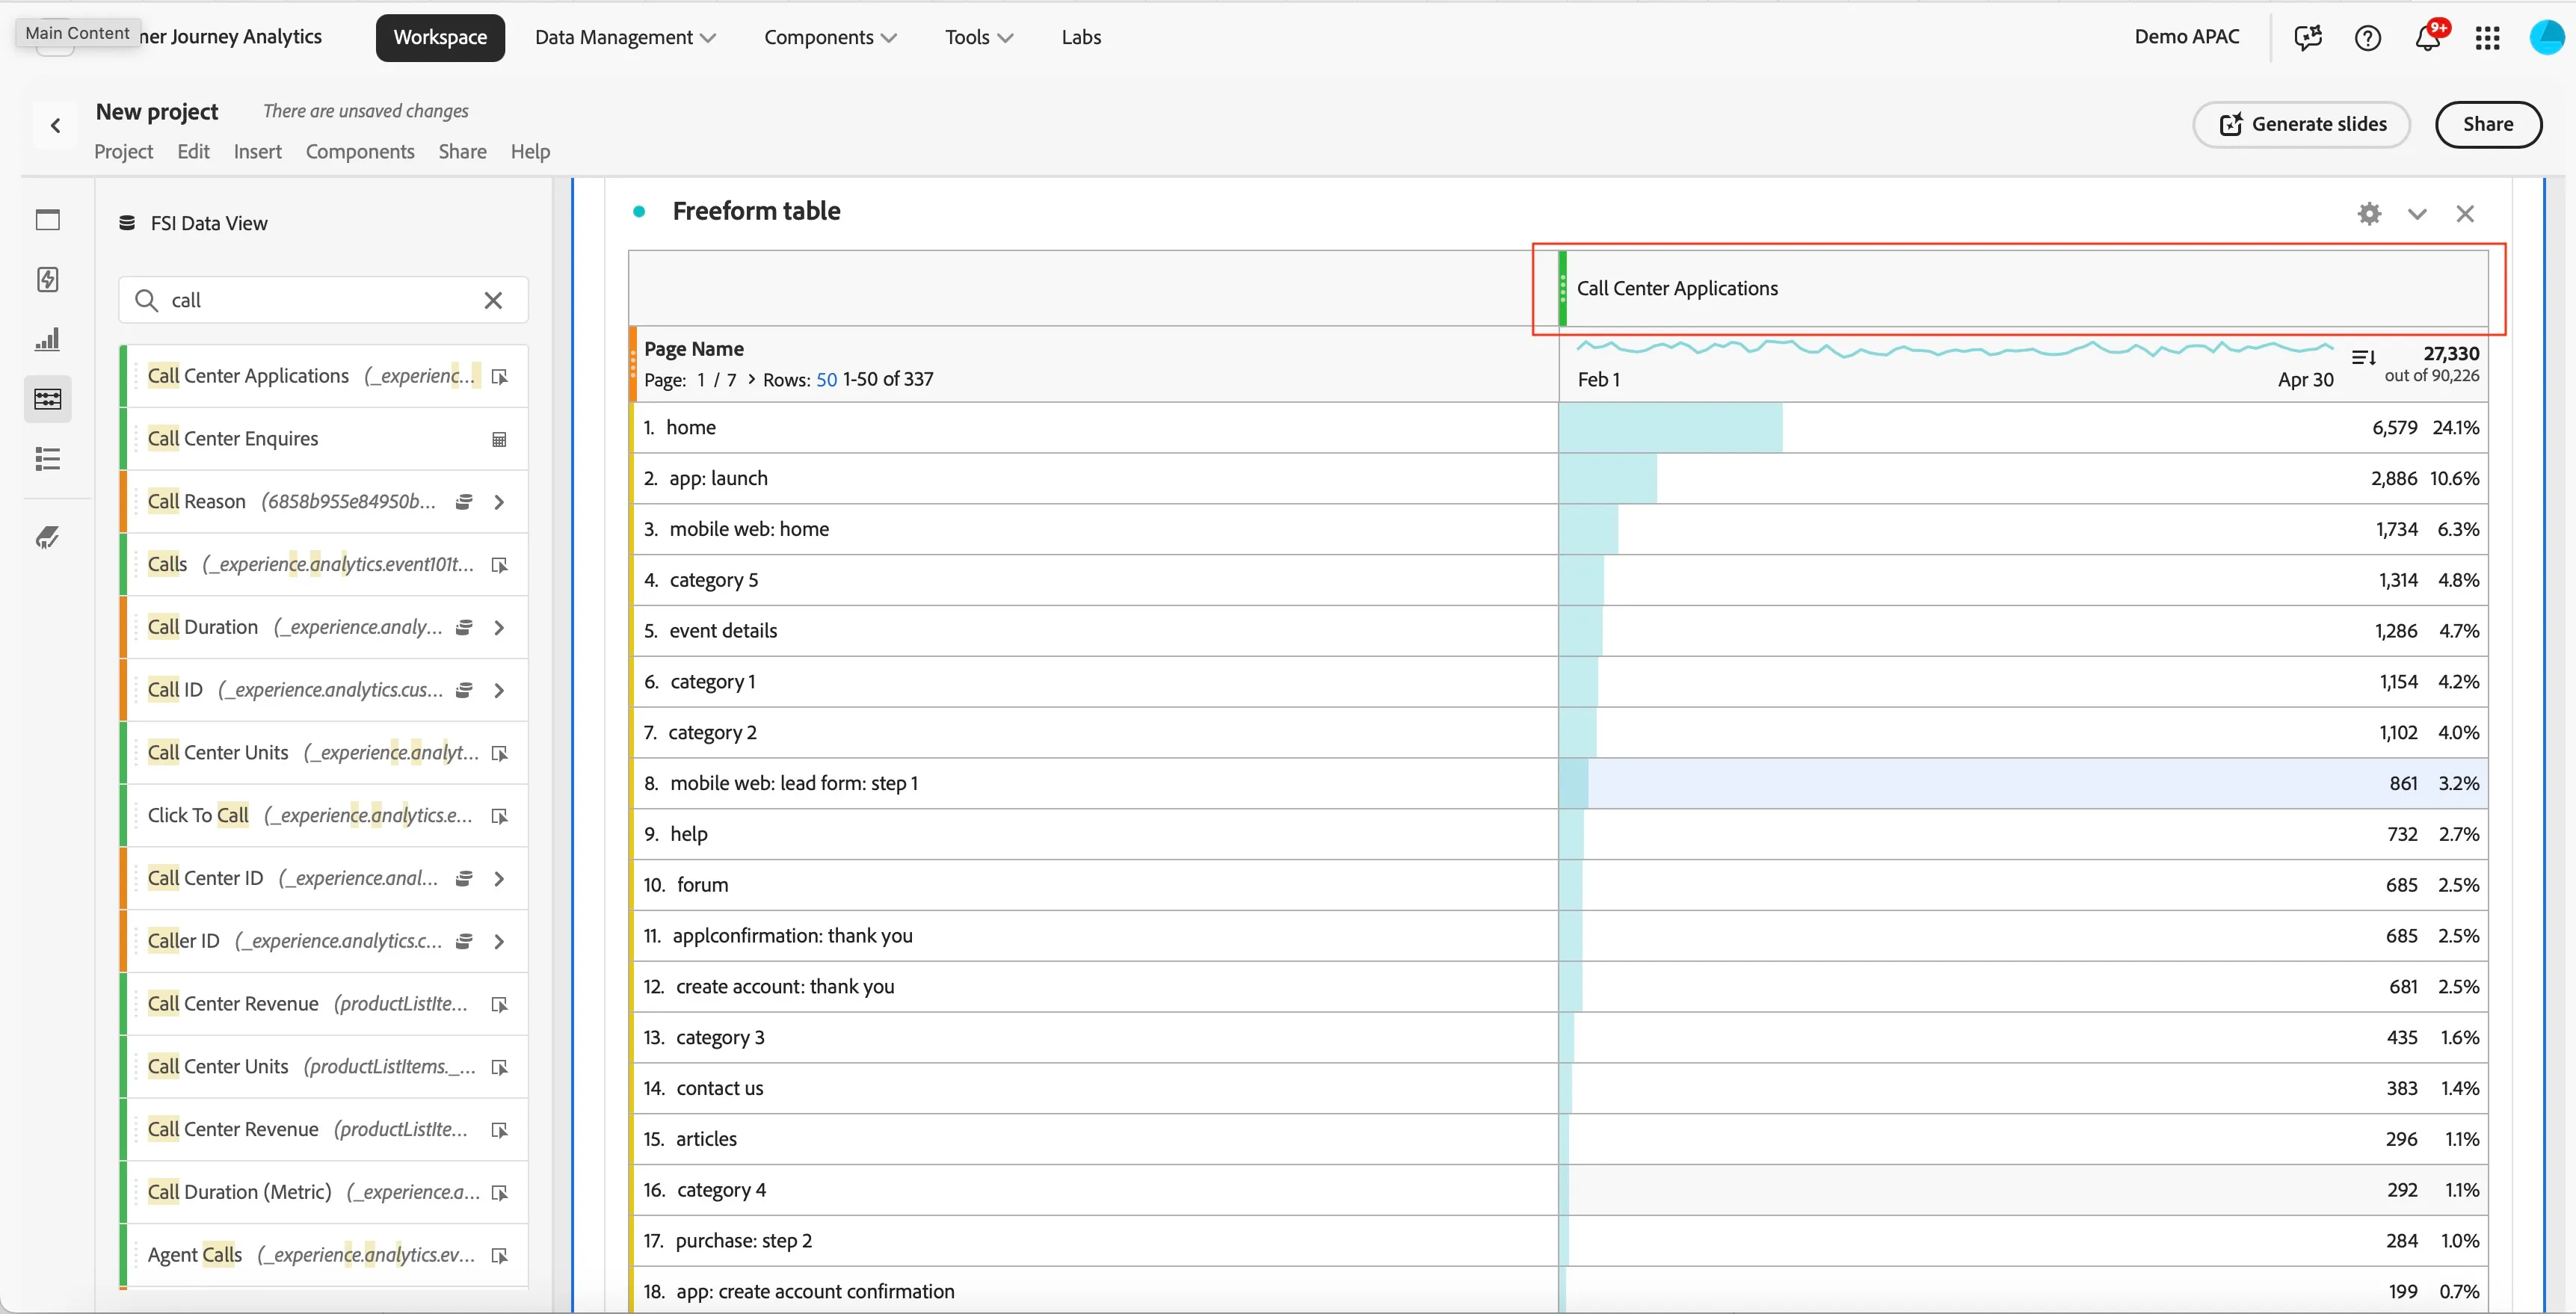Open the Insert menu
2576x1314 pixels.
tap(257, 152)
